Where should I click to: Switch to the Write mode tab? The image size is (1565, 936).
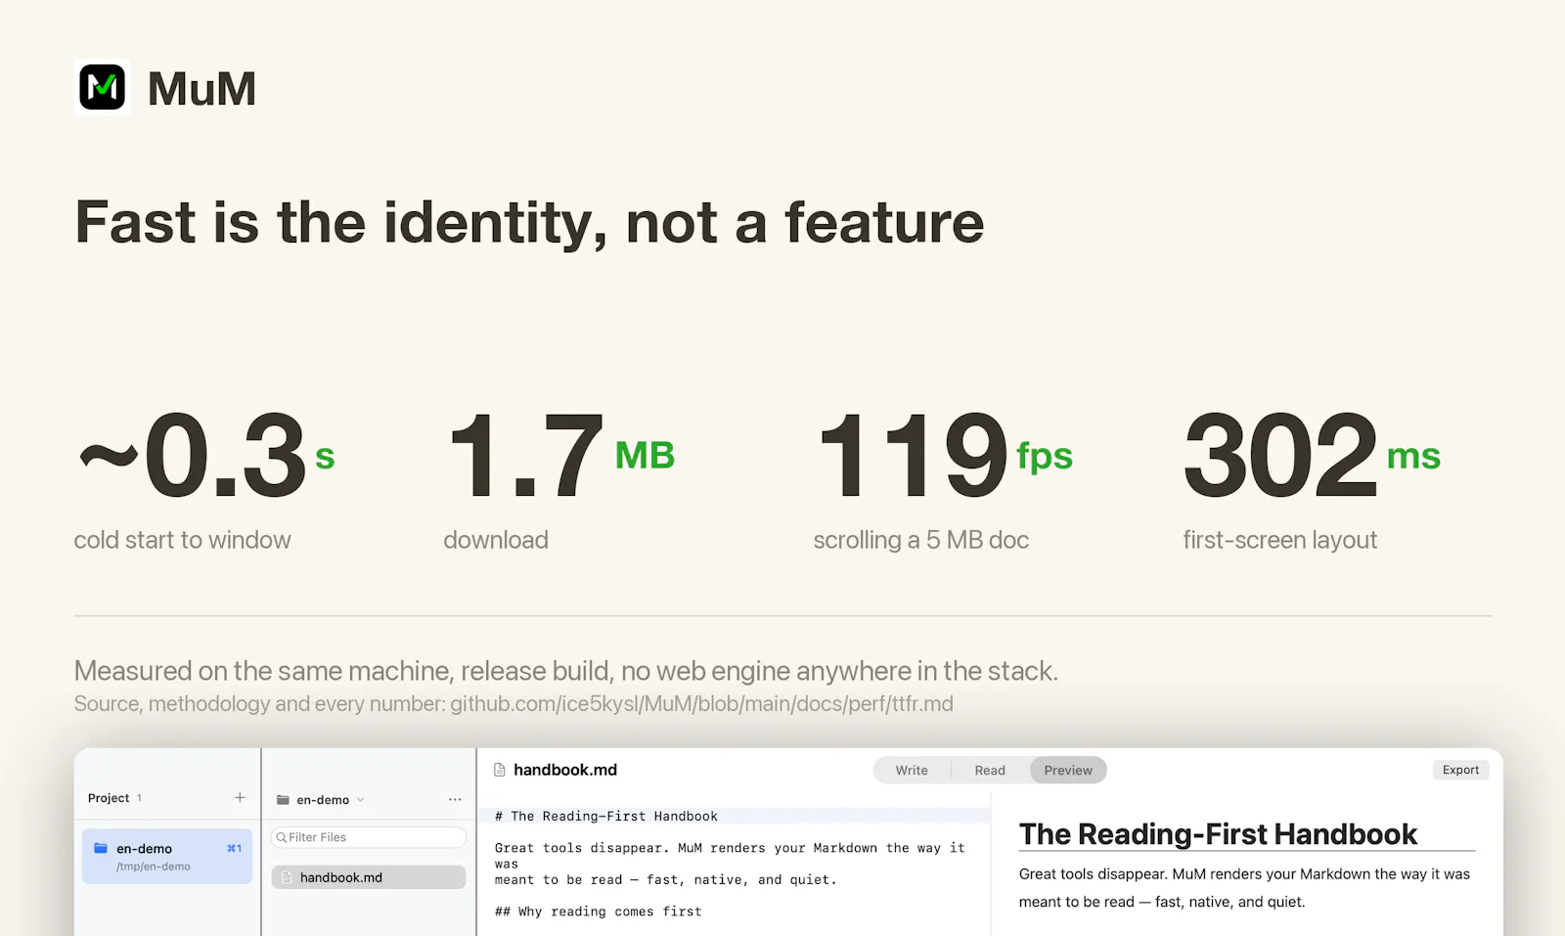point(912,771)
